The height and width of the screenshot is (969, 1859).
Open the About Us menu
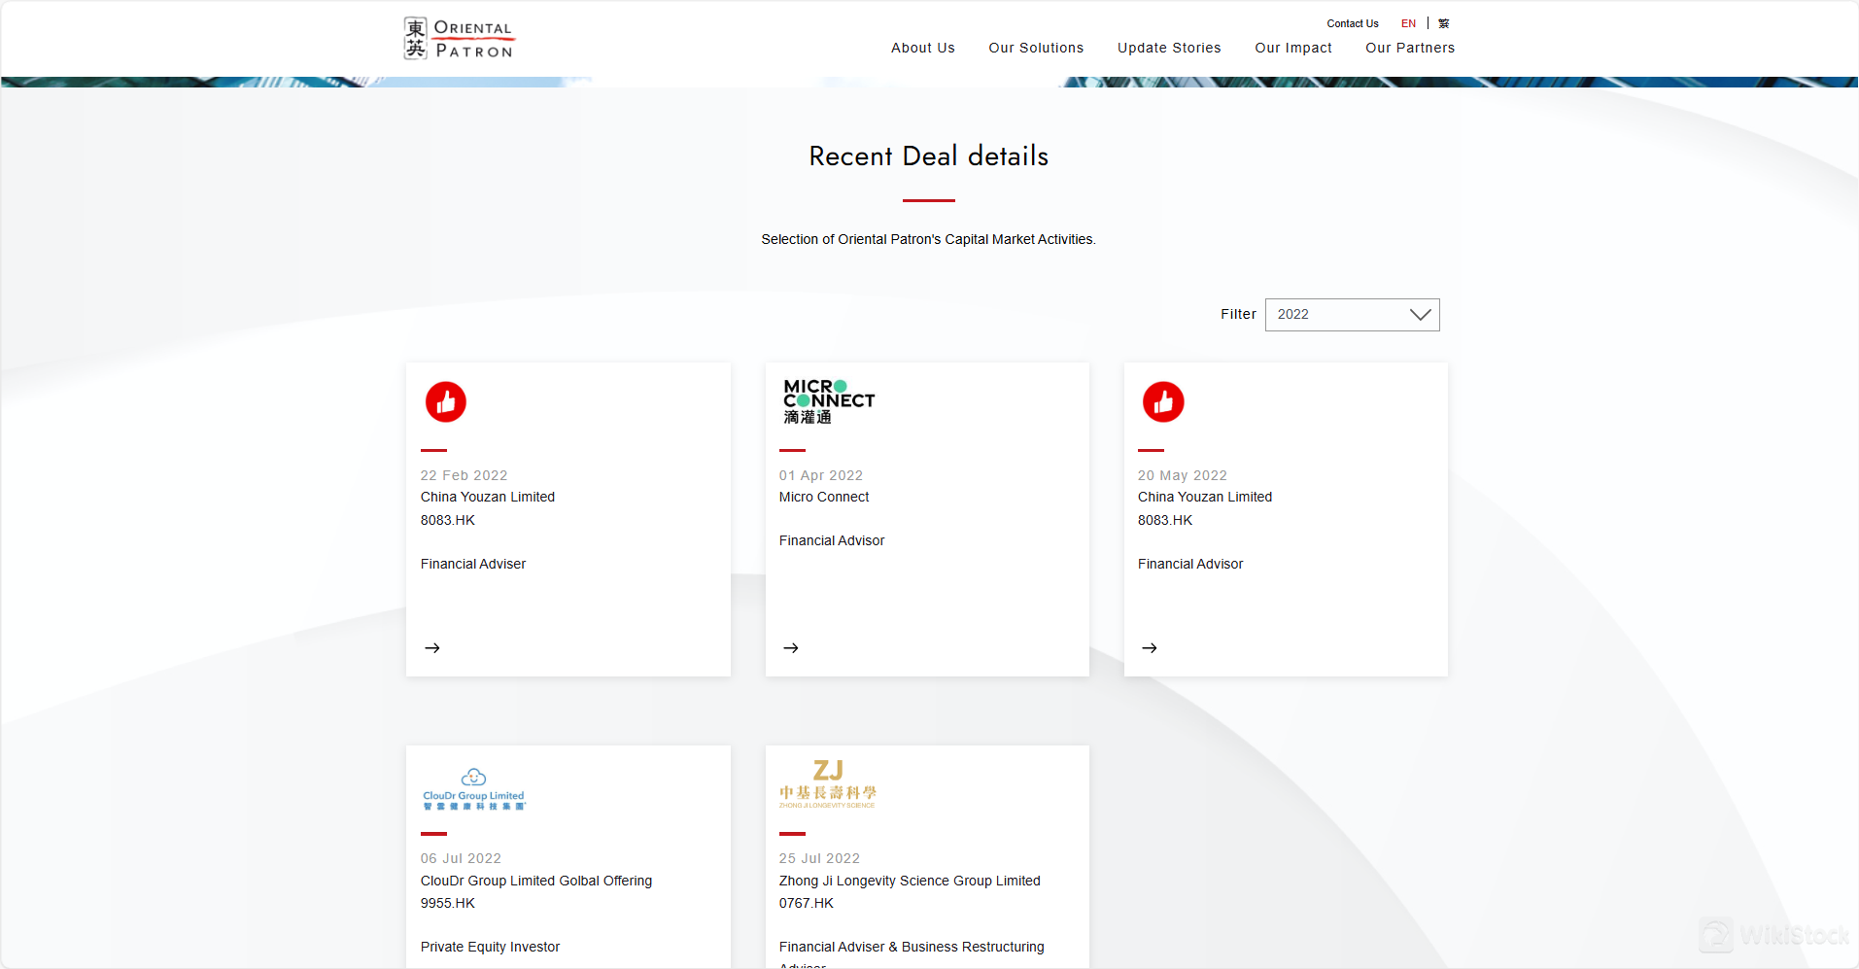click(922, 48)
